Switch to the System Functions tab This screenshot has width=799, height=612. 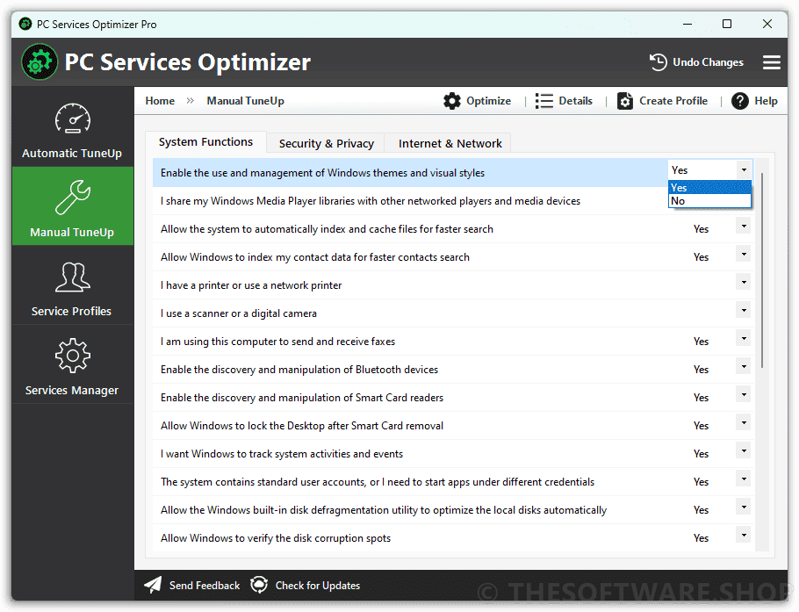pyautogui.click(x=205, y=142)
